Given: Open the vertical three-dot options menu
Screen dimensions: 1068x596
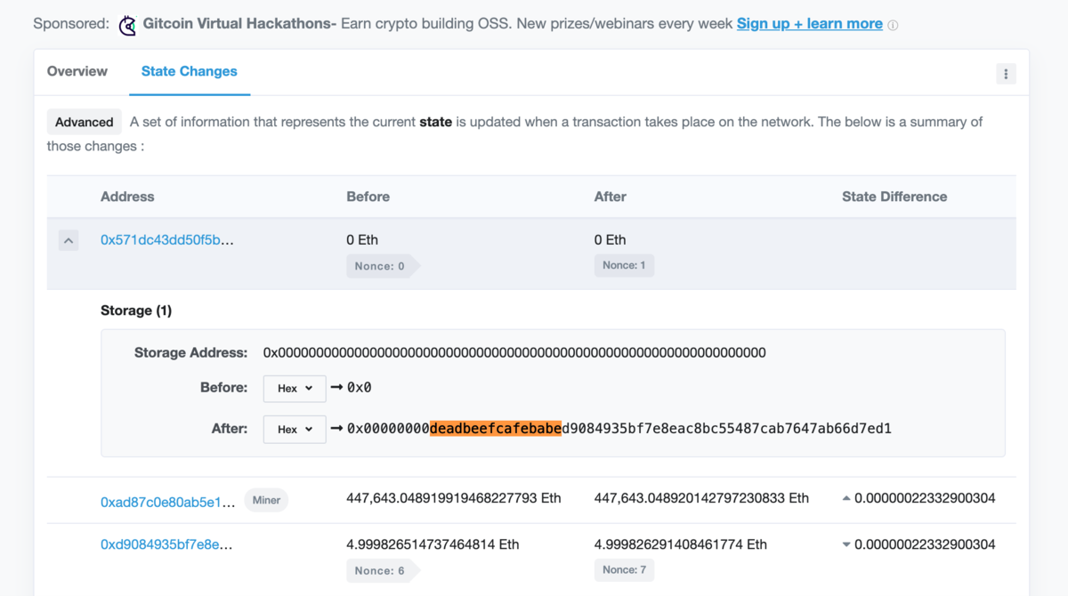Looking at the screenshot, I should (1006, 74).
